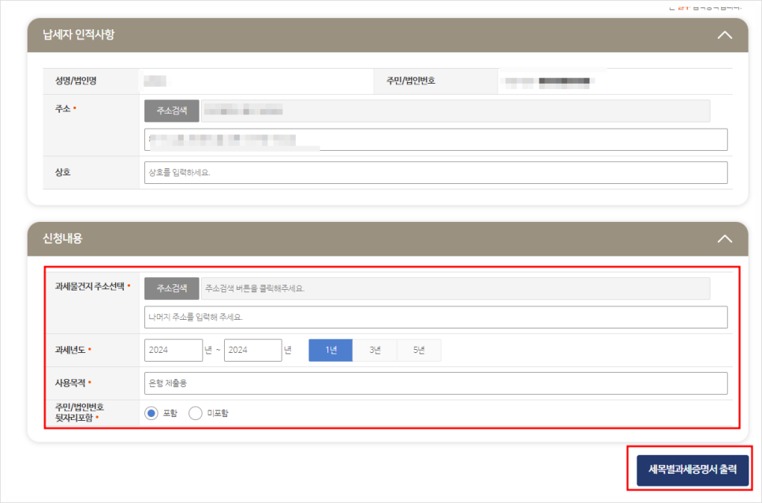Click the starting 과세년도 year box showing 2024
Screen dimensions: 762x503
[x=173, y=350]
